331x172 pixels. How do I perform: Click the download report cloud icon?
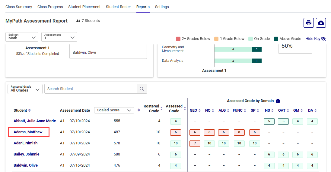click(321, 23)
